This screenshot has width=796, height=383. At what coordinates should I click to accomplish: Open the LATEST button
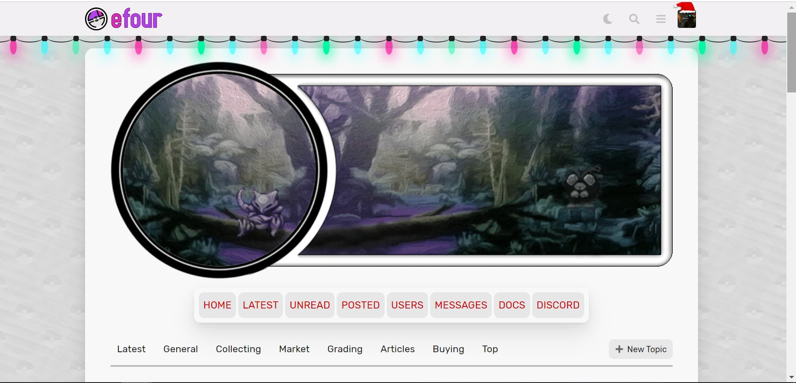(x=260, y=305)
